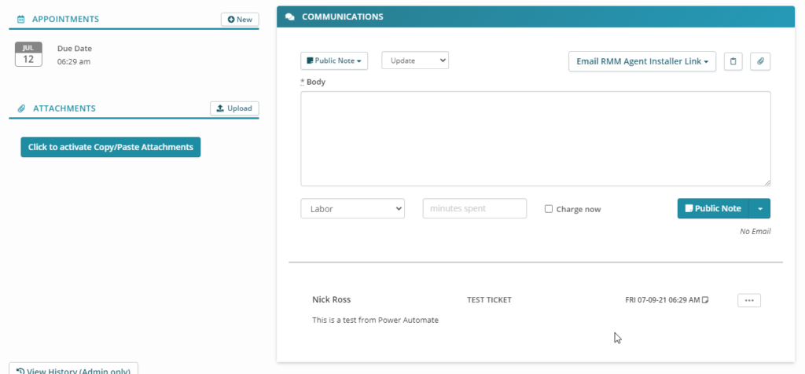Click the minutes spent input field
This screenshot has width=805, height=374.
(x=474, y=208)
